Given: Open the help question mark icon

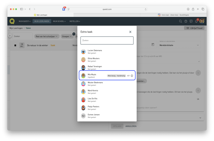Looking at the screenshot, I should pyautogui.click(x=186, y=21).
